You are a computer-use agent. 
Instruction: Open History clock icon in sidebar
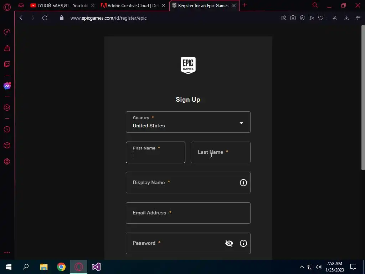[x=7, y=129]
